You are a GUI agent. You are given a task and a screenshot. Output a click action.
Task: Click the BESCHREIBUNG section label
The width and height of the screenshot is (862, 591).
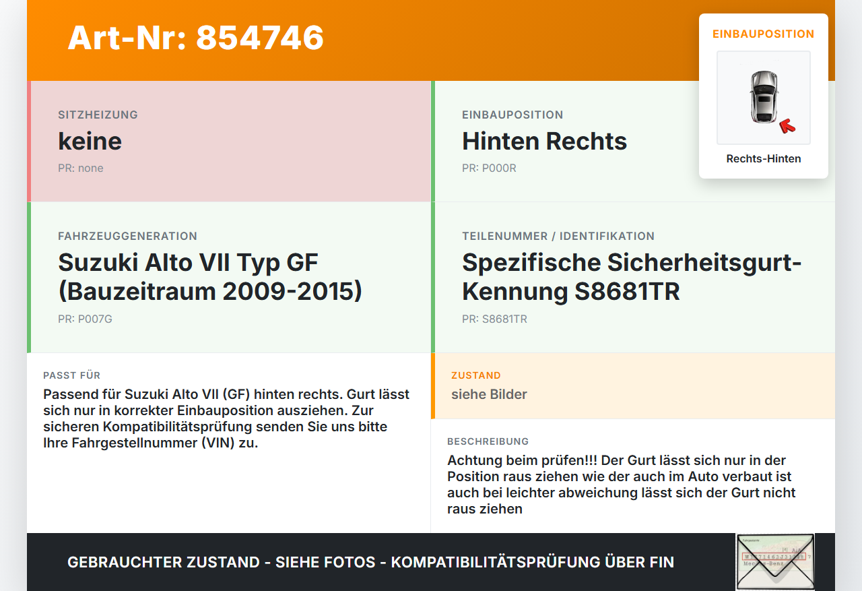tap(488, 441)
